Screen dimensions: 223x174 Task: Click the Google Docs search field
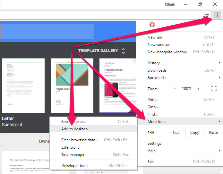tap(47, 31)
